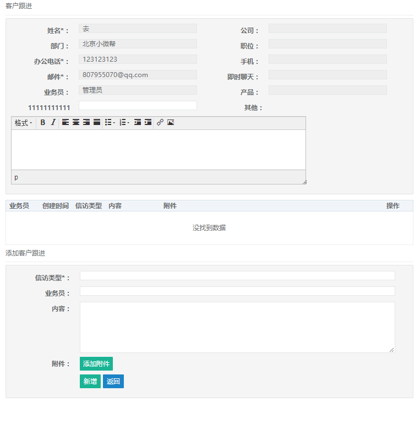The width and height of the screenshot is (420, 424).
Task: Click the 职位 field
Action: [x=328, y=44]
